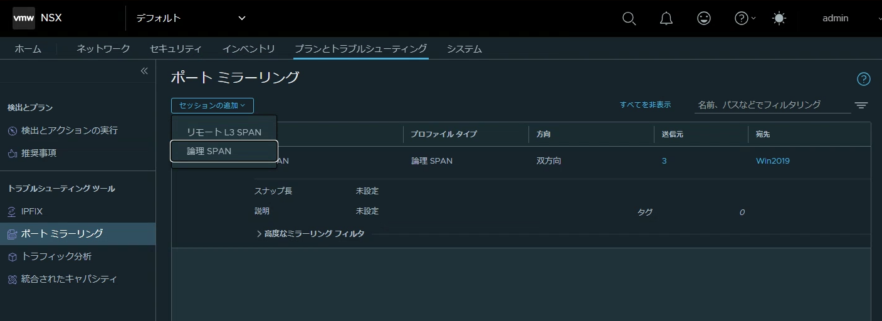Click the タグ label
The image size is (882, 321).
click(x=645, y=212)
